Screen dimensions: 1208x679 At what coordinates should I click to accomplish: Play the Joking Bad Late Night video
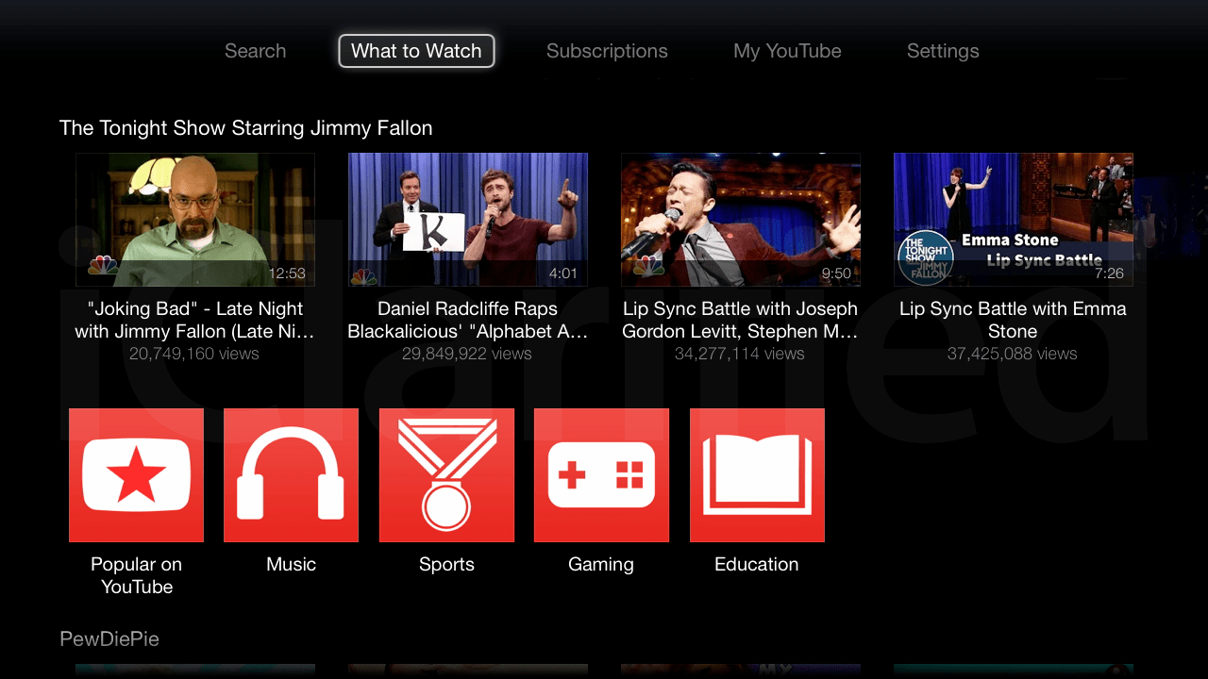194,220
